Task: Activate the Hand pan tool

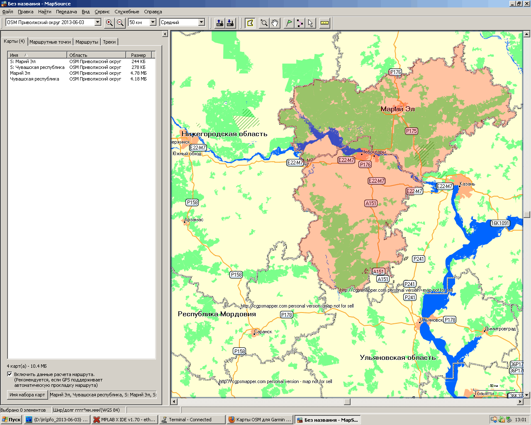Action: (x=275, y=23)
